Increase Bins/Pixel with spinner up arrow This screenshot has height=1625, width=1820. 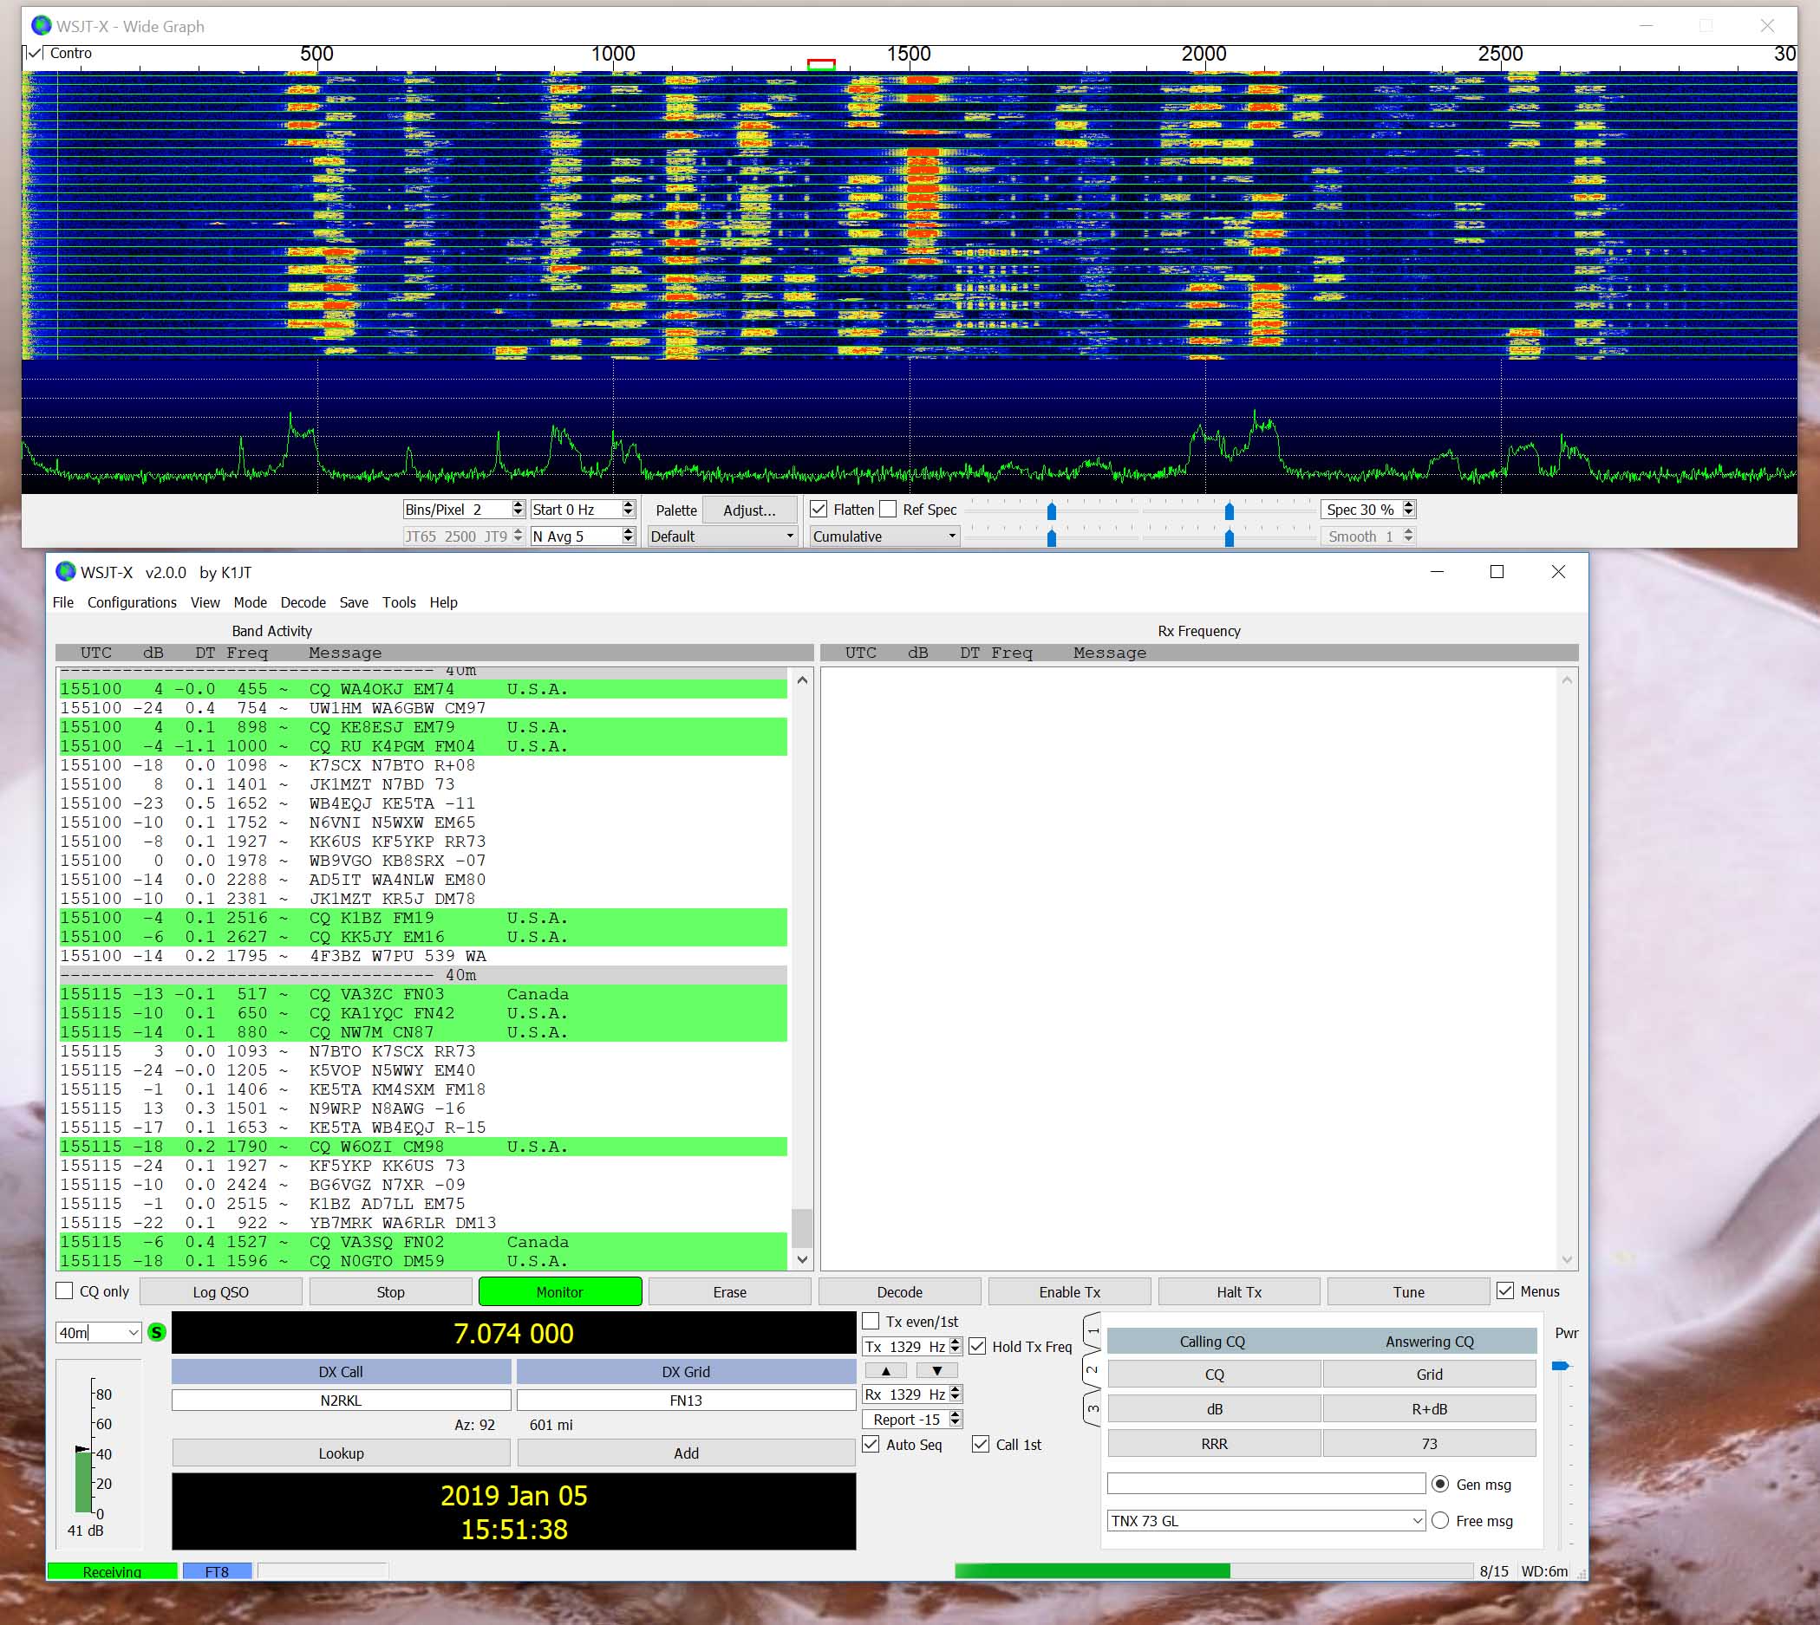[518, 504]
